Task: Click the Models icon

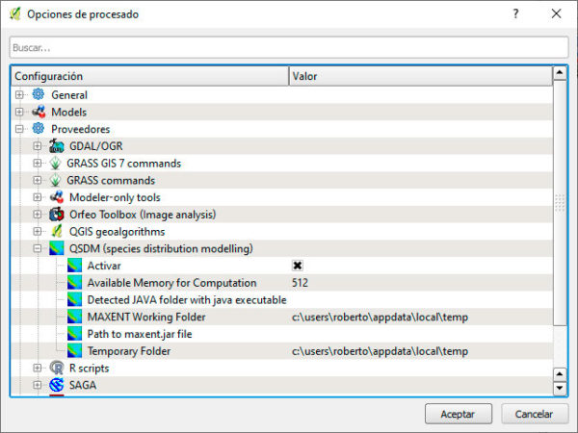Action: pyautogui.click(x=39, y=112)
